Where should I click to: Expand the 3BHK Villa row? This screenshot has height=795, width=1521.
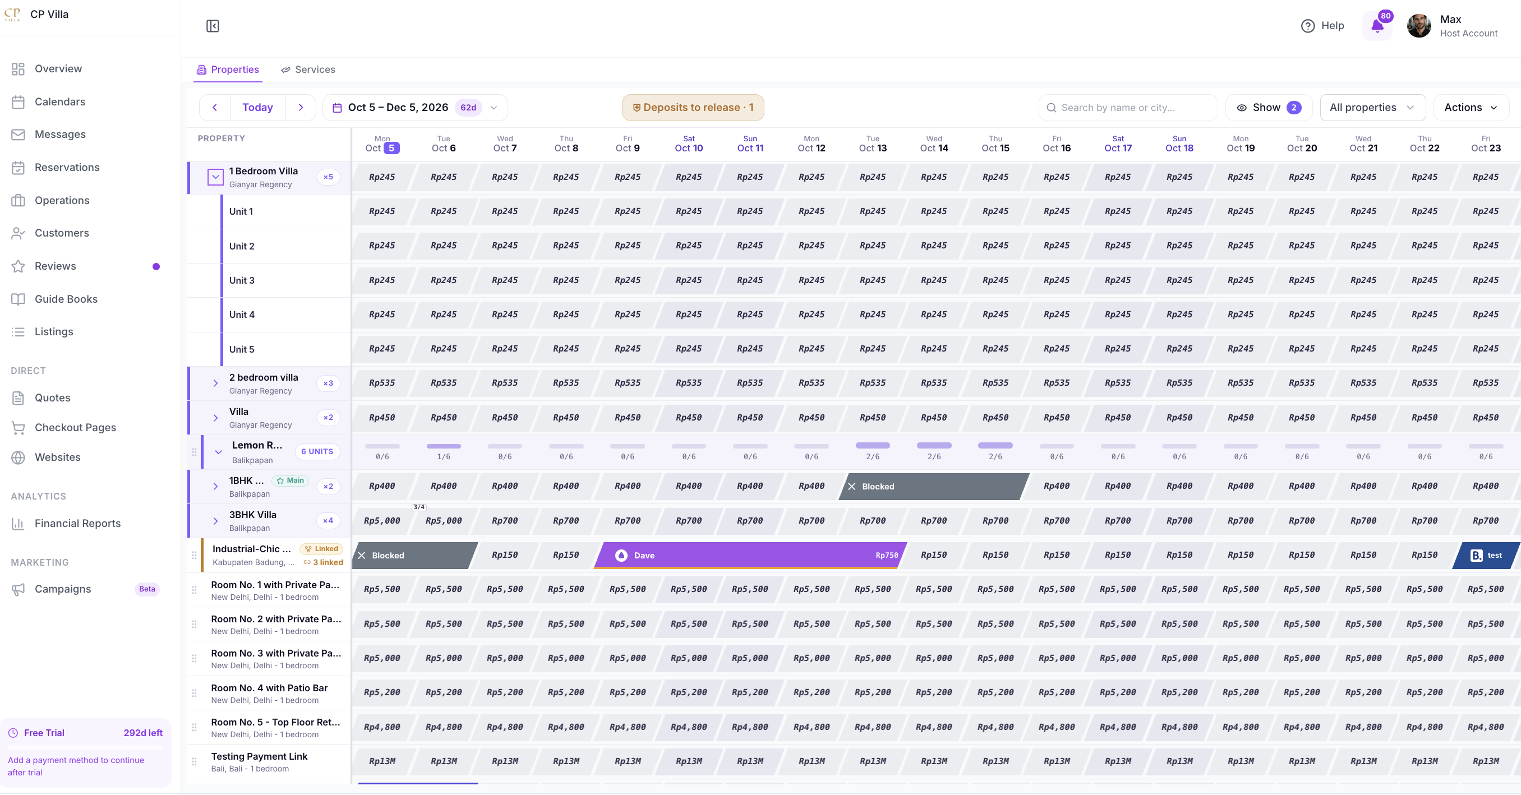[215, 521]
